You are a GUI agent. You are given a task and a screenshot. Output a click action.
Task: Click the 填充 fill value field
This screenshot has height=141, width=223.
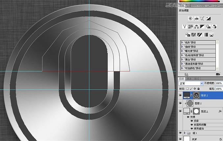(219, 89)
